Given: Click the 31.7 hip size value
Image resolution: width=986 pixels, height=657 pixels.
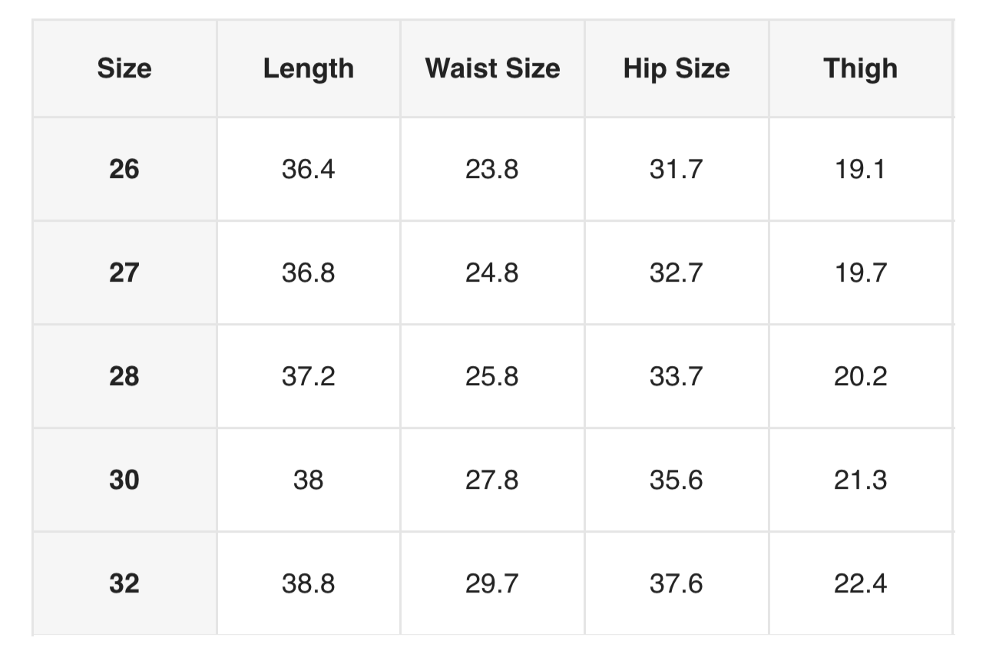Looking at the screenshot, I should point(676,169).
